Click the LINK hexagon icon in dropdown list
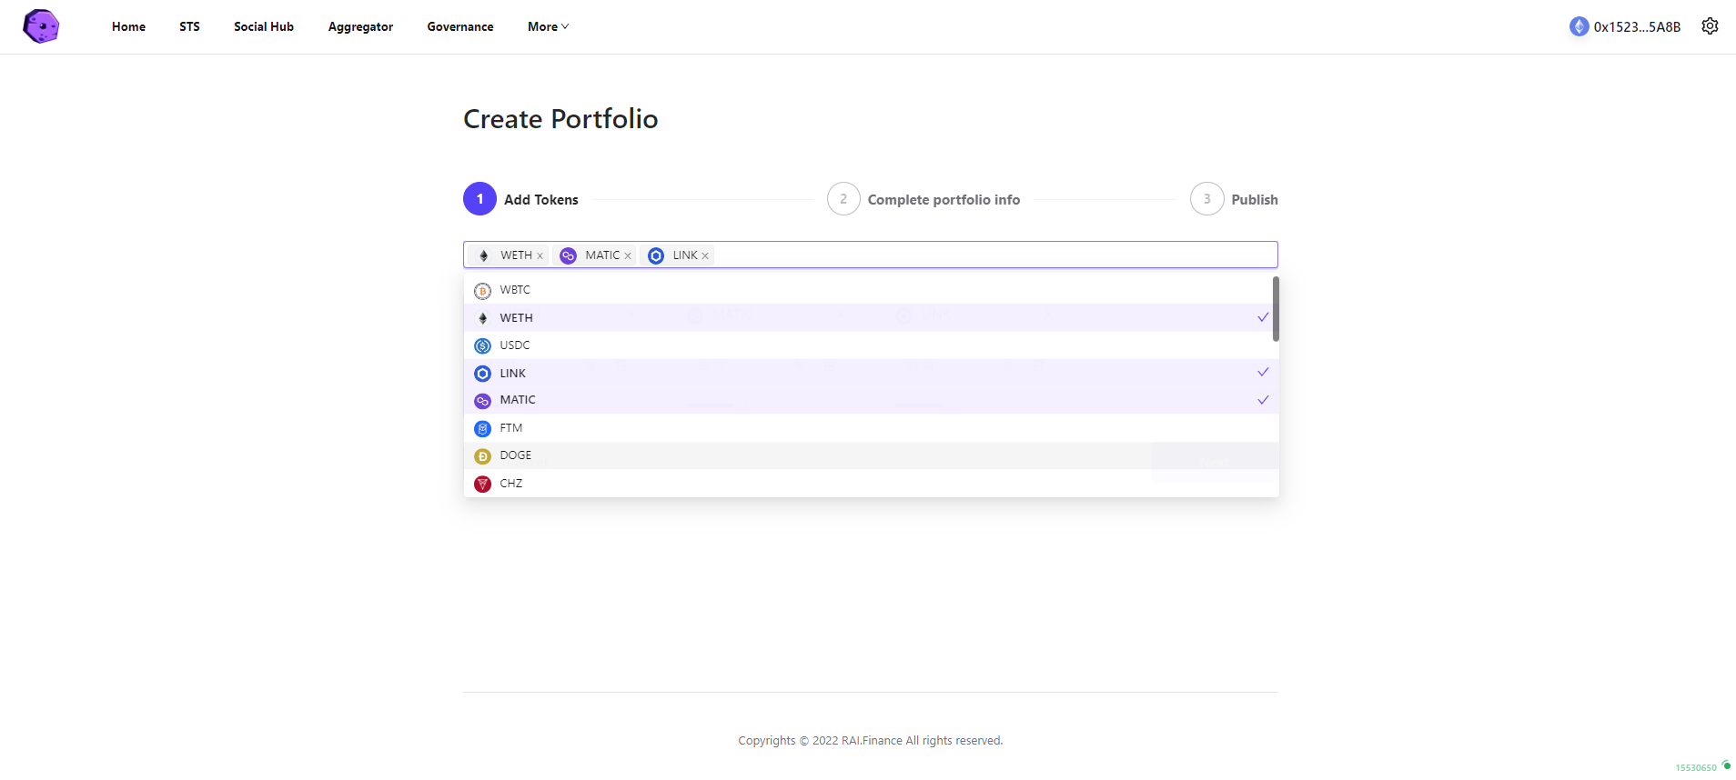The image size is (1736, 780). tap(482, 374)
